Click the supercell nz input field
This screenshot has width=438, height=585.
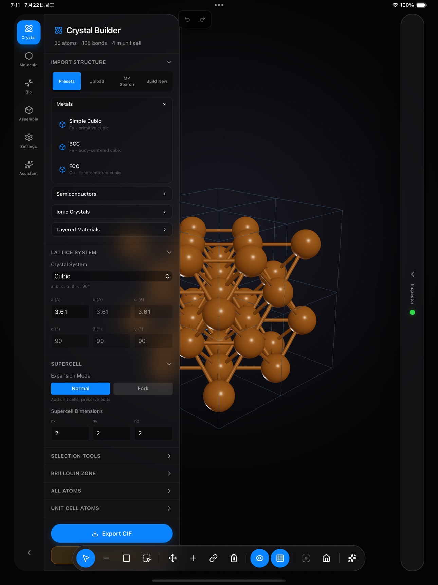pos(153,433)
